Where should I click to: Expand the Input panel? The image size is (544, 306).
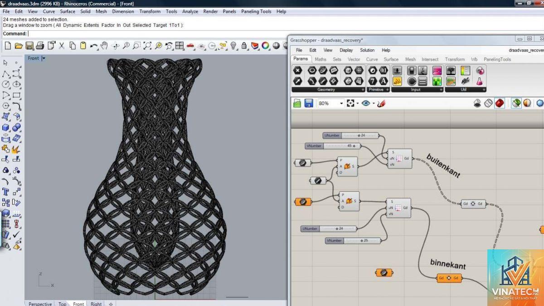pyautogui.click(x=441, y=90)
